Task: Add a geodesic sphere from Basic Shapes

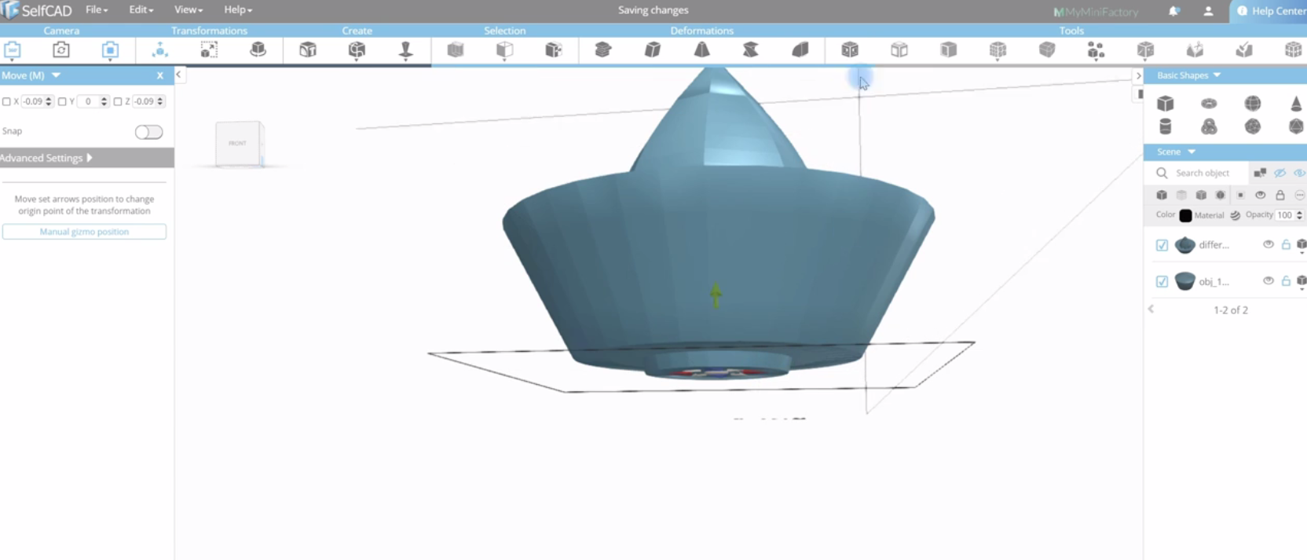Action: point(1253,126)
